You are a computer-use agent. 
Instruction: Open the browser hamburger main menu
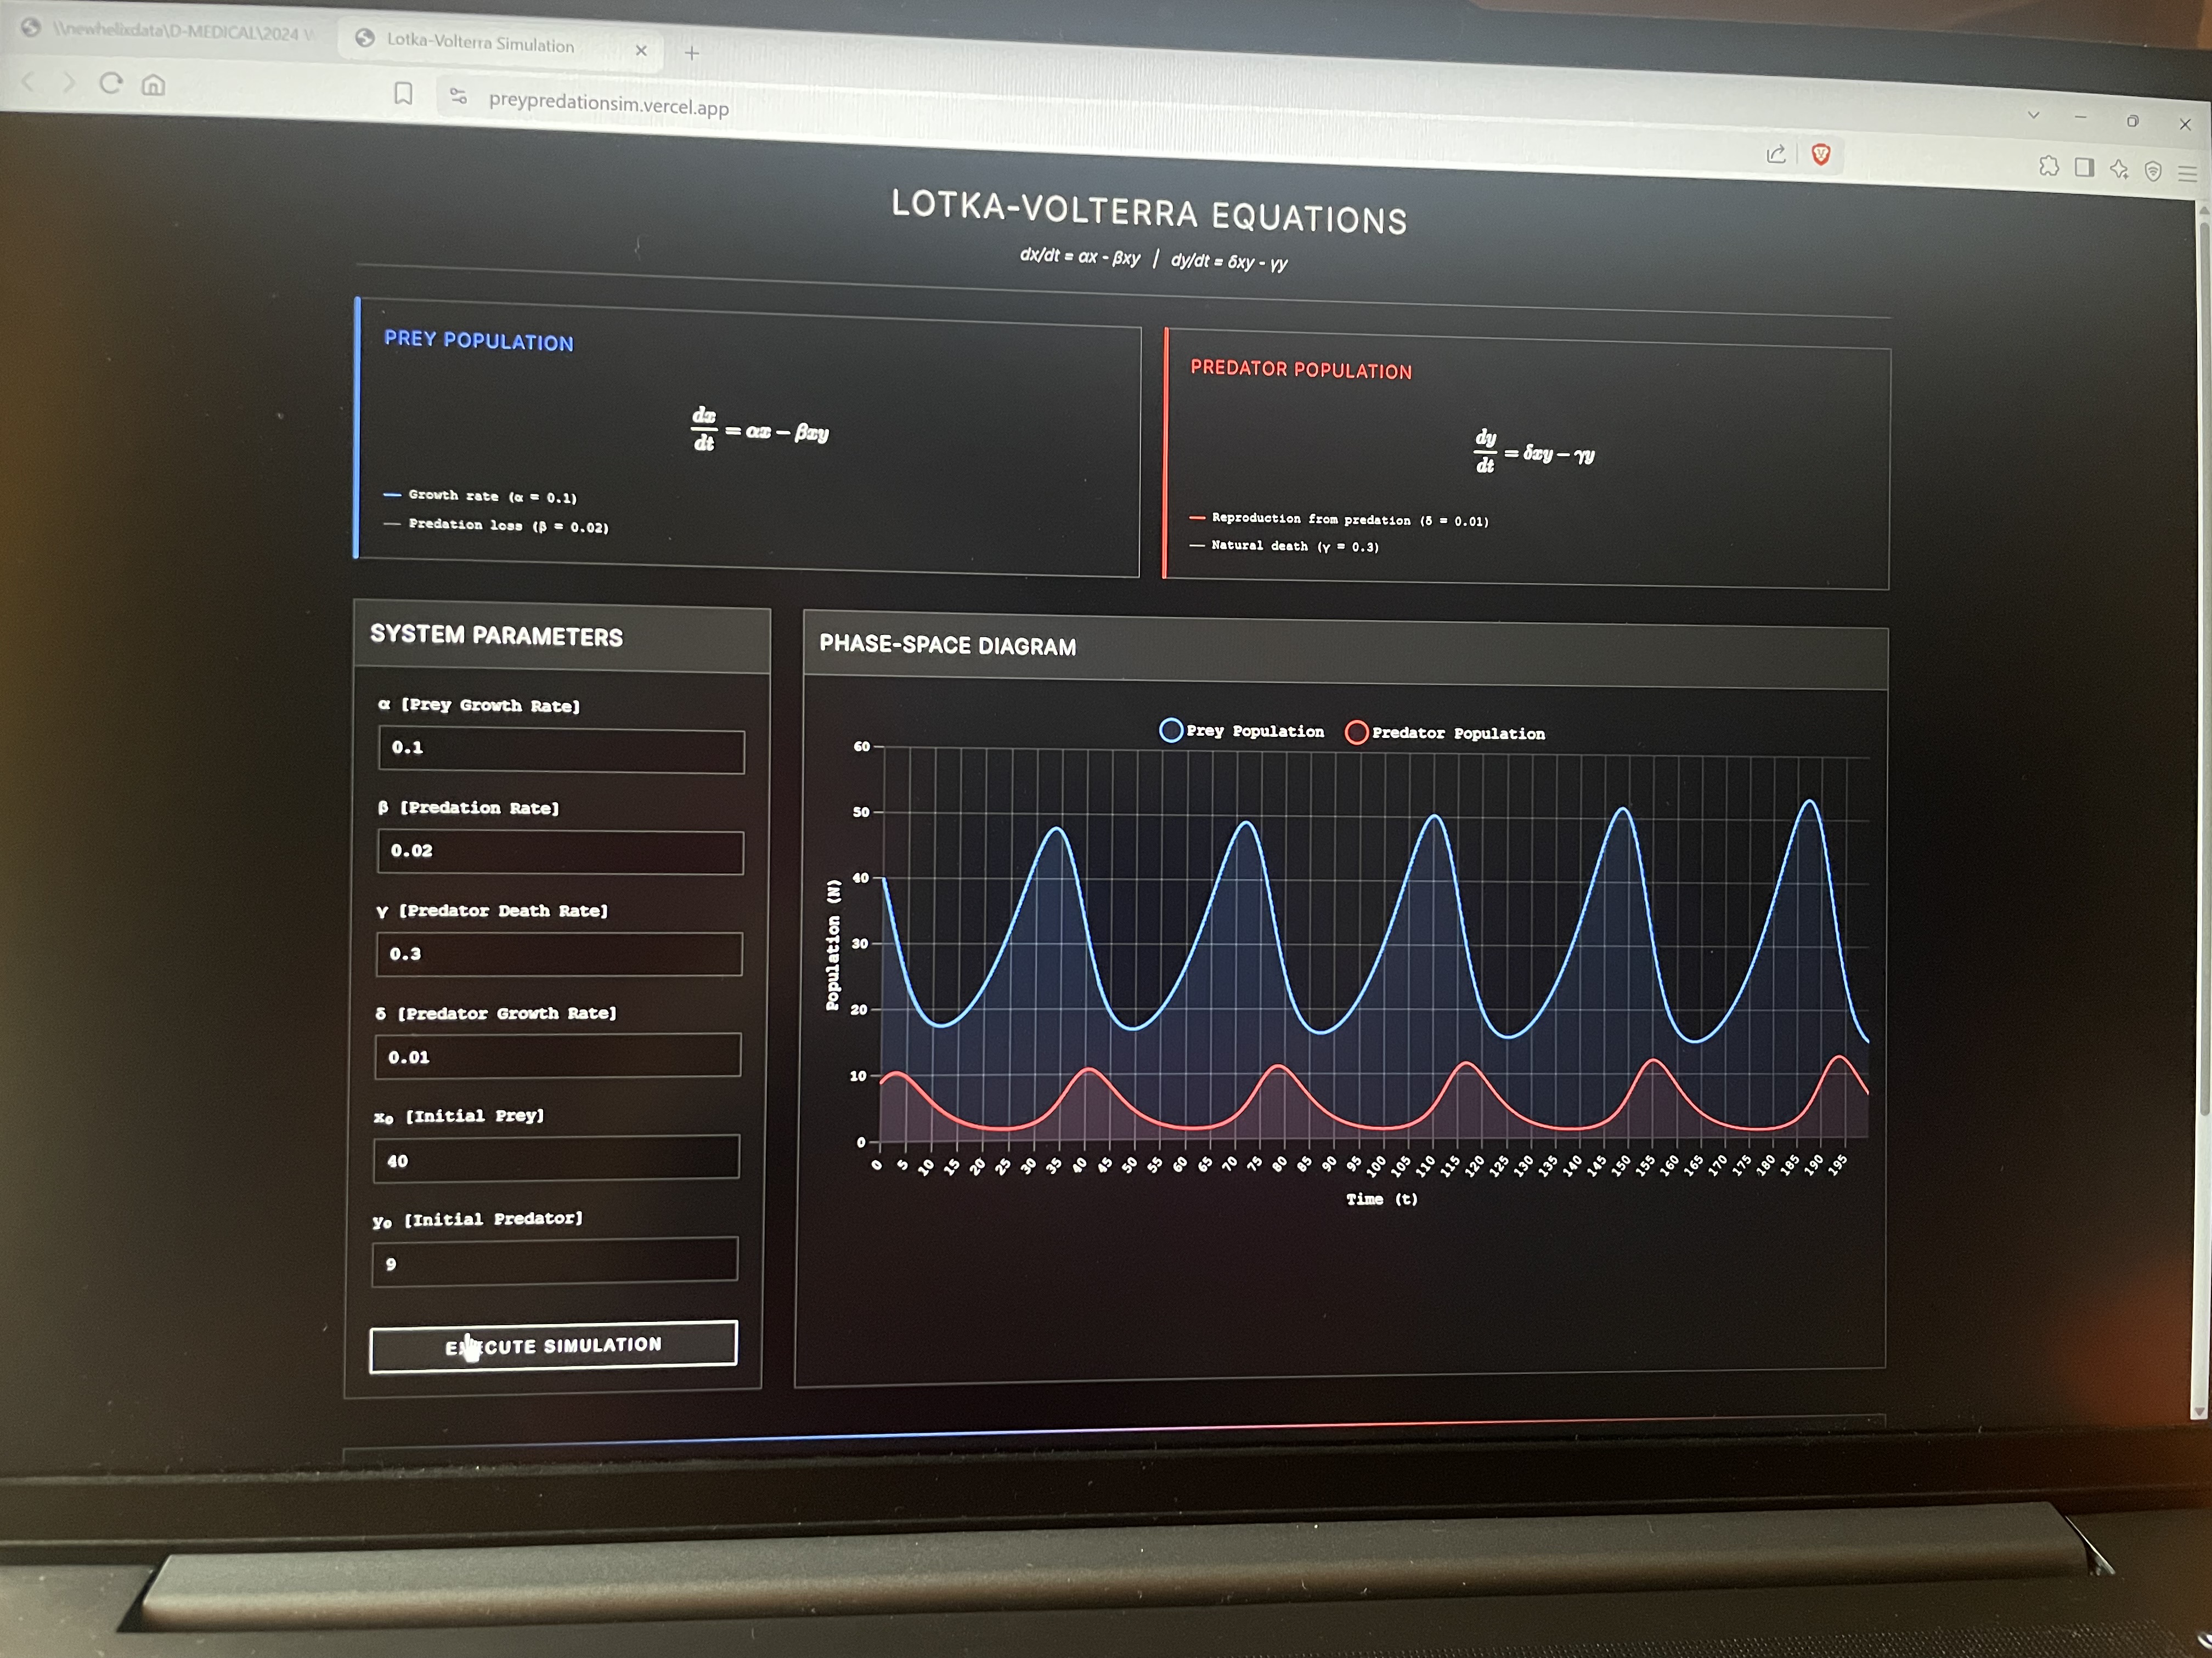click(x=2187, y=174)
